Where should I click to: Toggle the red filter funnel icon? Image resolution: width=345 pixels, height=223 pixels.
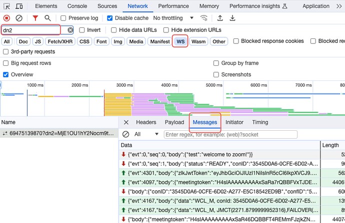pyautogui.click(x=35, y=18)
